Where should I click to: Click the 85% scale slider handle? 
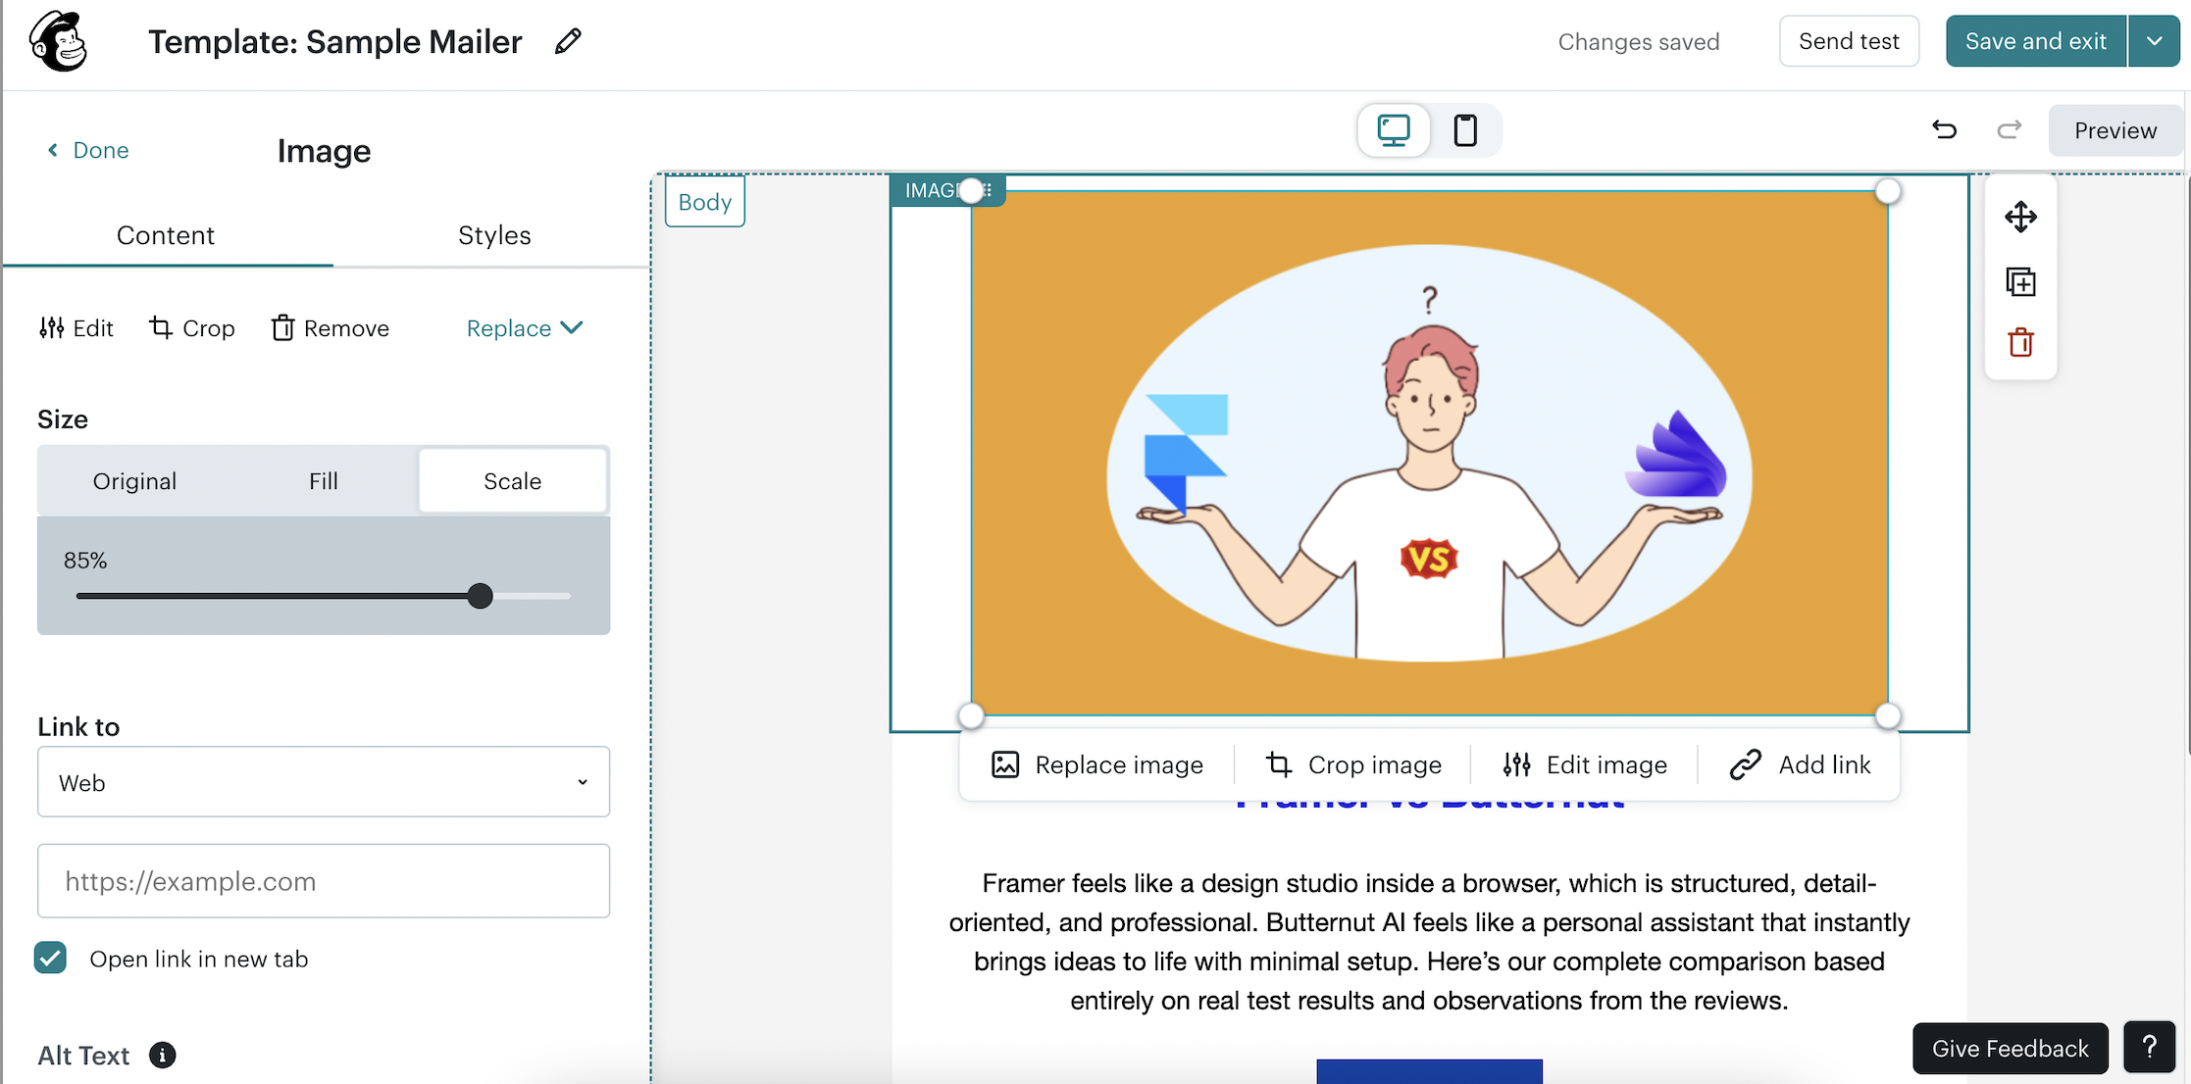point(480,596)
